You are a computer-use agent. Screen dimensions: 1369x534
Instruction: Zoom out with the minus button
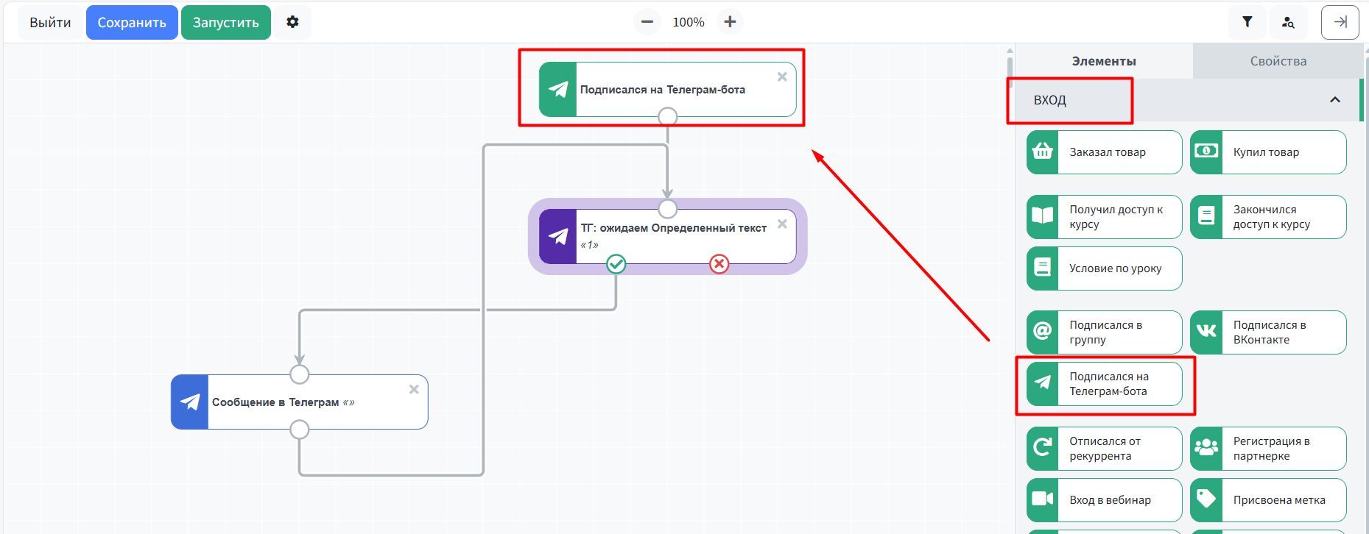point(647,22)
